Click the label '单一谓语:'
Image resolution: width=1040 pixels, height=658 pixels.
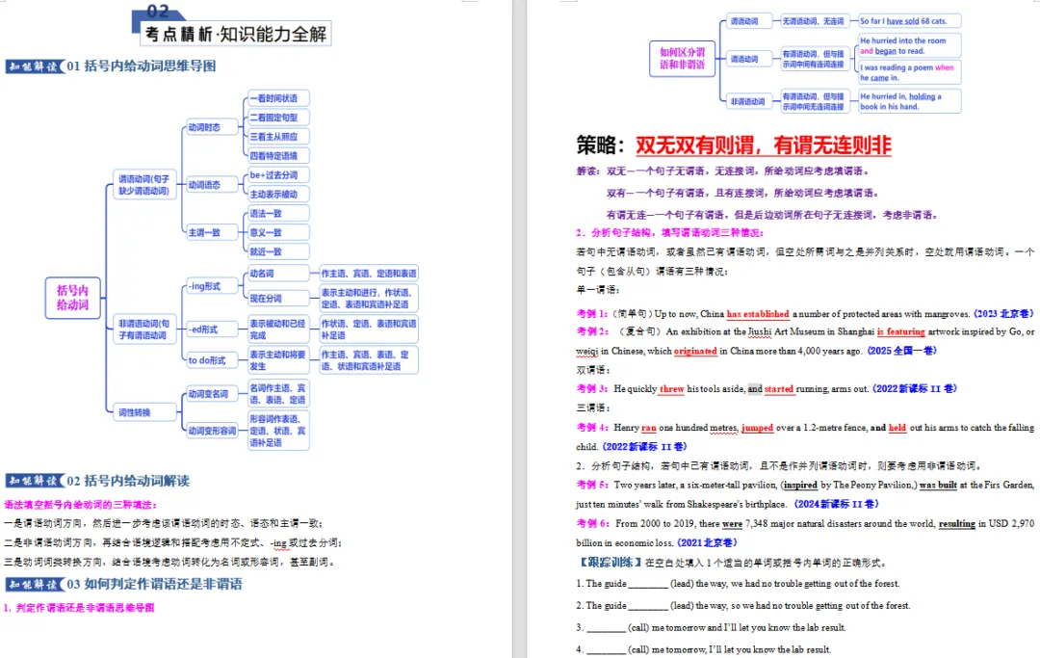[x=598, y=290]
